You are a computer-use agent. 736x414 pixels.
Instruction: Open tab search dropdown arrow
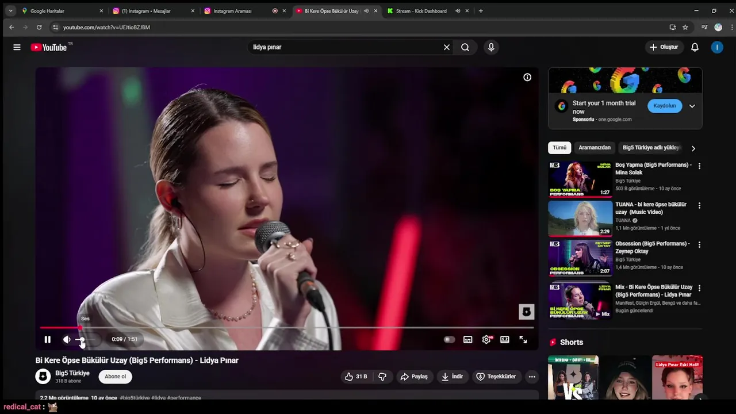tap(10, 11)
